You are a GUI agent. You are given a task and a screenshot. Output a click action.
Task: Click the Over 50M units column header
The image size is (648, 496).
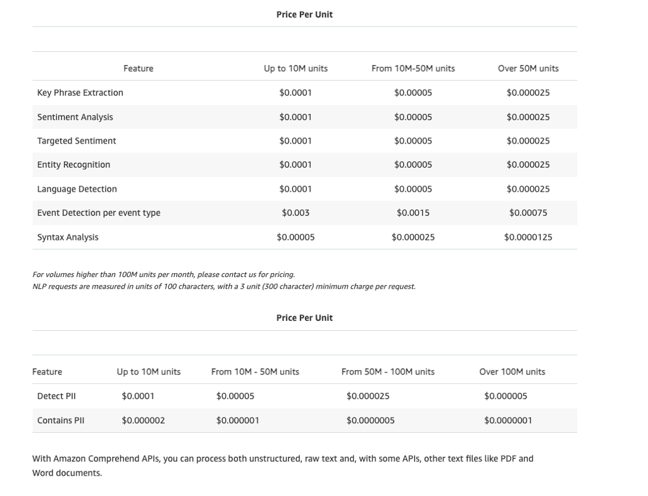tap(528, 68)
